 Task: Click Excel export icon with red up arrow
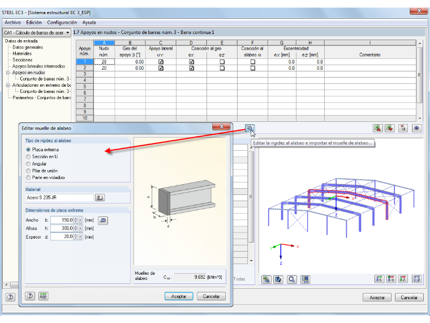point(377,128)
